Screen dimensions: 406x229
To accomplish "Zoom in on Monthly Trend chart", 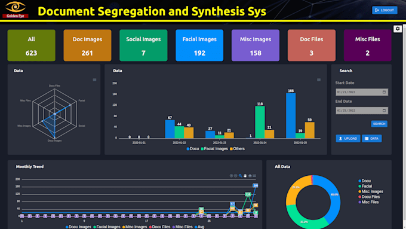I will click(x=231, y=176).
